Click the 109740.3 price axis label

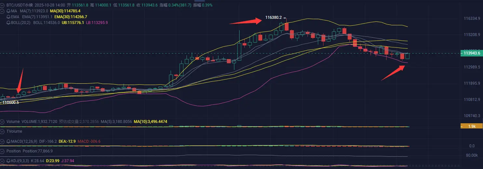pyautogui.click(x=472, y=115)
